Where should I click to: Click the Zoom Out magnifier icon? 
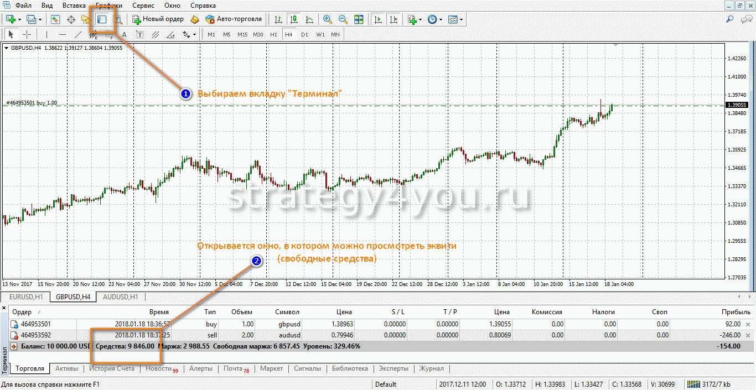[343, 19]
